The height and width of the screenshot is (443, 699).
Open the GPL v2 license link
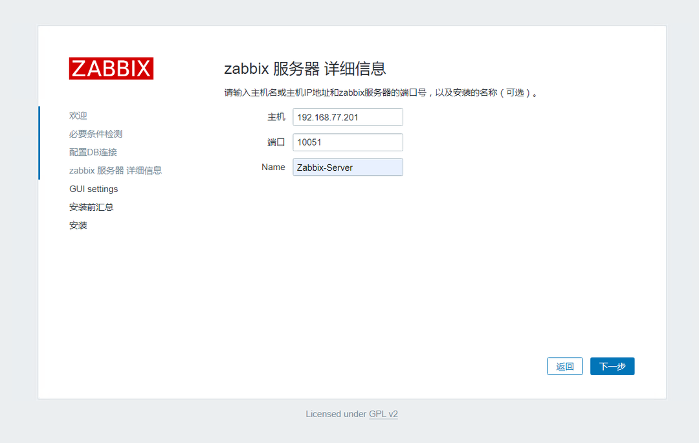click(383, 414)
